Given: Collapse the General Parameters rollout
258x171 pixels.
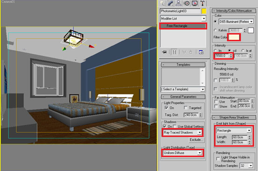Looking at the screenshot, I should click(x=183, y=97).
